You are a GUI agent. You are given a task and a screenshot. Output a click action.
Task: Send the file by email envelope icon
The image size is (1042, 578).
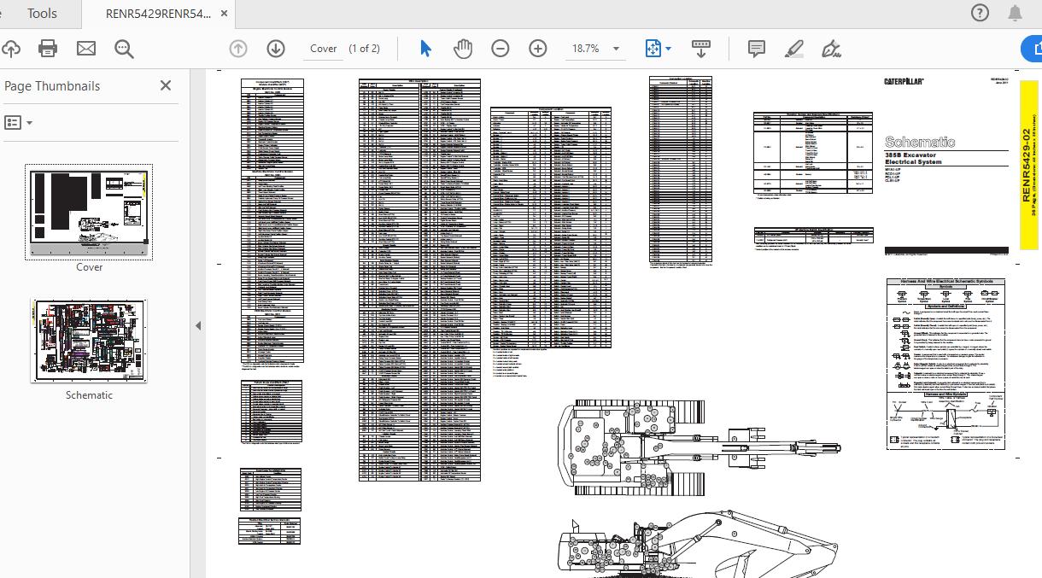pos(86,49)
